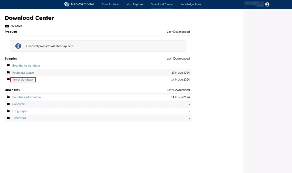Open the Timezones folder link

19,118
